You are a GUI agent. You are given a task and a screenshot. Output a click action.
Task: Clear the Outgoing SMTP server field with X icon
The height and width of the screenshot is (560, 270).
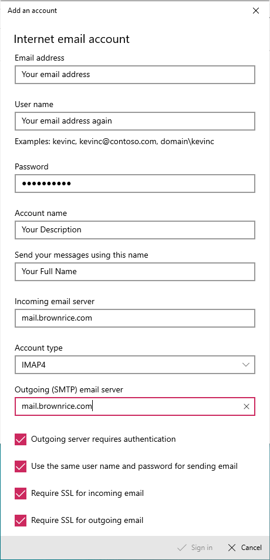pyautogui.click(x=246, y=406)
